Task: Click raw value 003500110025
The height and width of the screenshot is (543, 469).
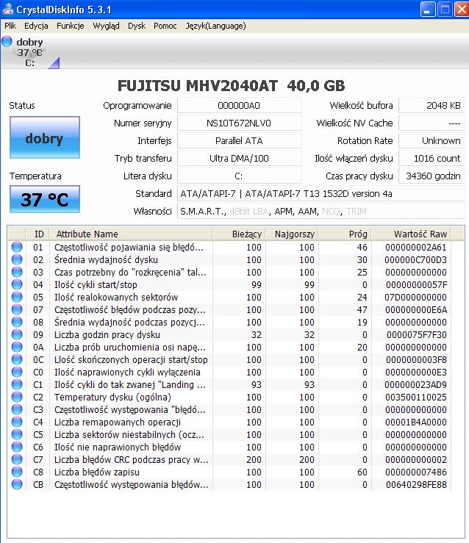Action: [416, 398]
